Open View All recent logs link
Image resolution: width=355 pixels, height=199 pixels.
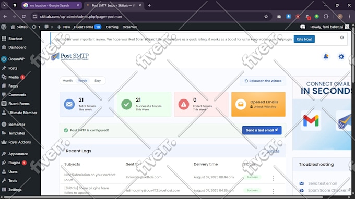274,151
